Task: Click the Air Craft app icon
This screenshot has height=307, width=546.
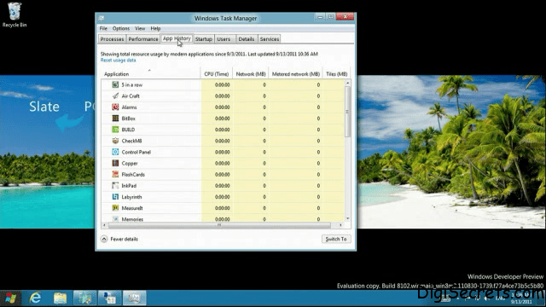Action: coord(115,96)
